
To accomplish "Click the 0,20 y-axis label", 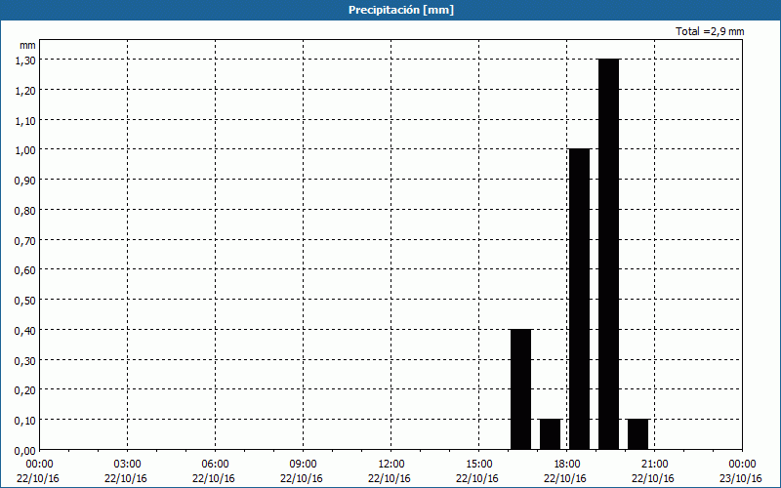I will (x=25, y=389).
